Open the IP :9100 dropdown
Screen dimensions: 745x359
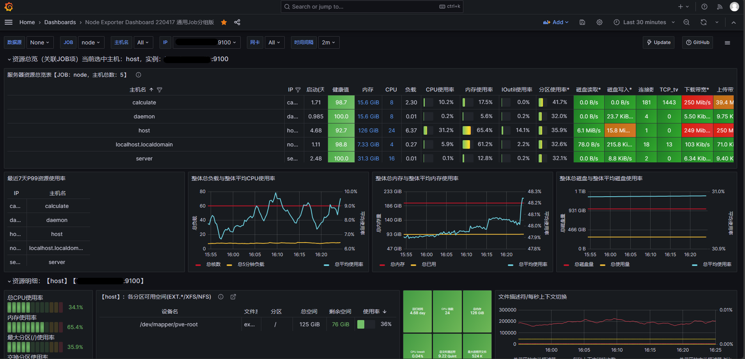[206, 42]
